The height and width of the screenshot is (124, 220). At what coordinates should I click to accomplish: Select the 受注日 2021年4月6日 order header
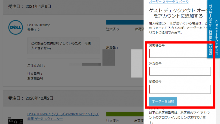pos(30,6)
